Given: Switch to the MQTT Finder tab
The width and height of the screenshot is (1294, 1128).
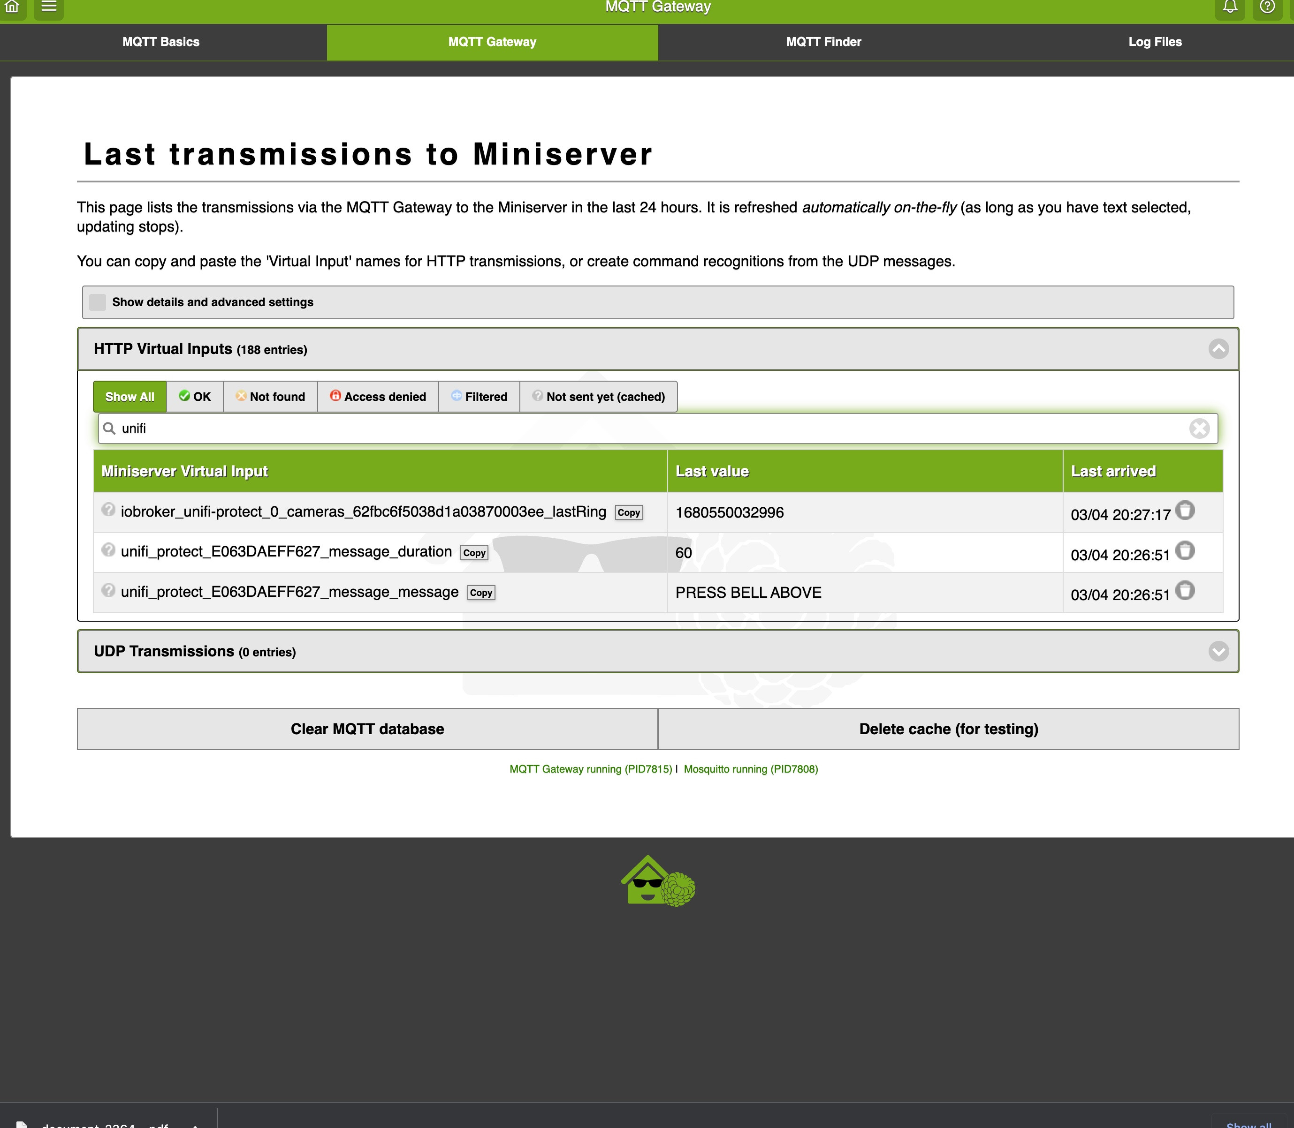Looking at the screenshot, I should (x=823, y=42).
